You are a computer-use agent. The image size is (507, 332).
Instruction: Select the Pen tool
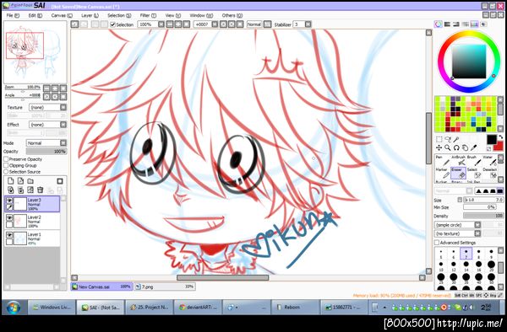click(442, 160)
